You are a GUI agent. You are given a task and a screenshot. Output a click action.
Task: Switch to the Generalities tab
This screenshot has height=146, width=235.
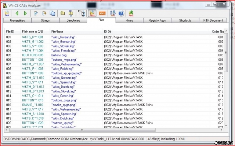[x=17, y=20]
